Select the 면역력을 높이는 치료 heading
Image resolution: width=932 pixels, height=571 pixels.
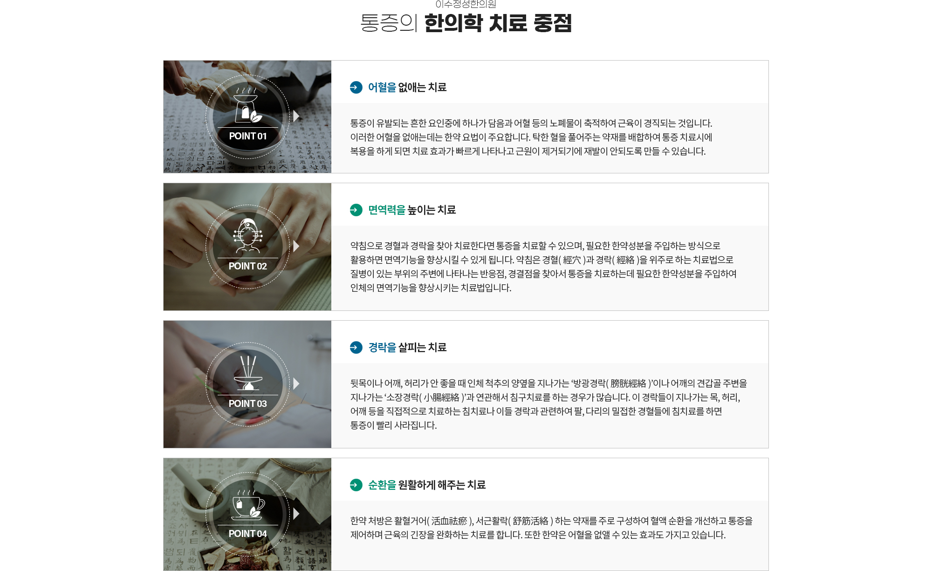(412, 210)
